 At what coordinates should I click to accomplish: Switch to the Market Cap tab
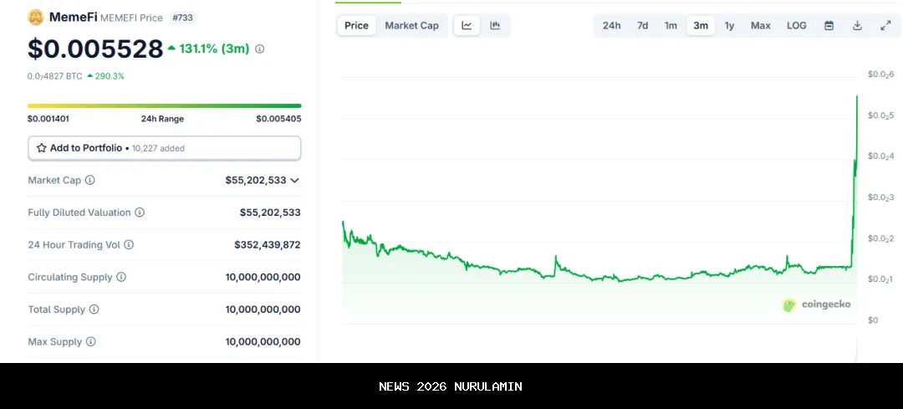(411, 25)
